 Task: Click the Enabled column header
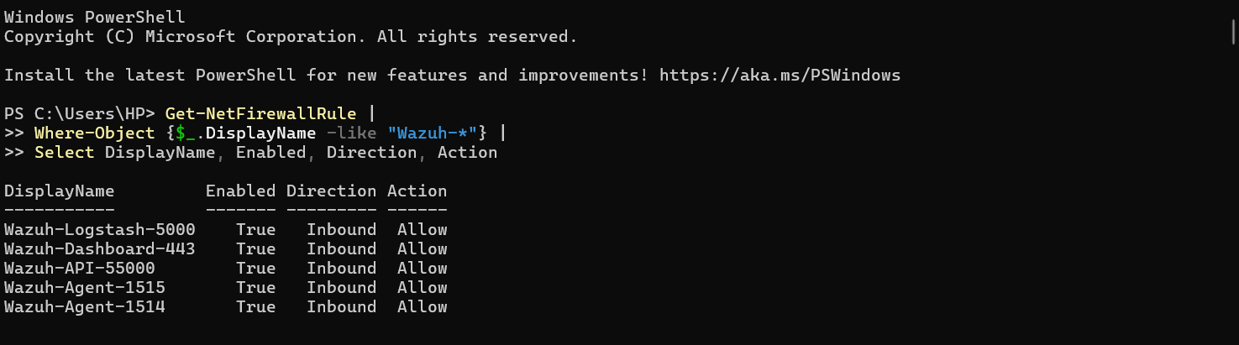coord(240,191)
